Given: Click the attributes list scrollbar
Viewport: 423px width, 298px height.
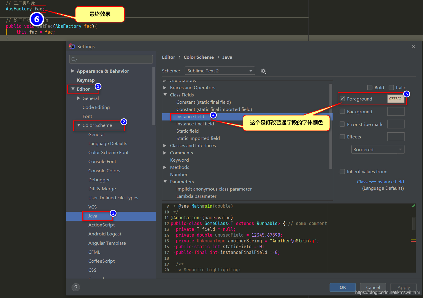Looking at the screenshot, I should [331, 126].
